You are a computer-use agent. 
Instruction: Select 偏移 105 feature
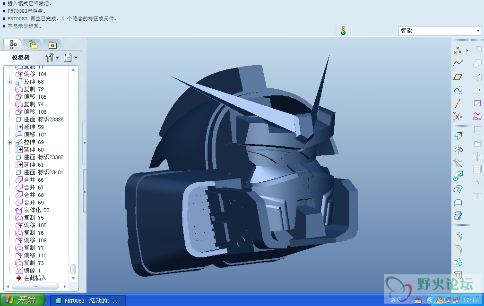click(31, 97)
